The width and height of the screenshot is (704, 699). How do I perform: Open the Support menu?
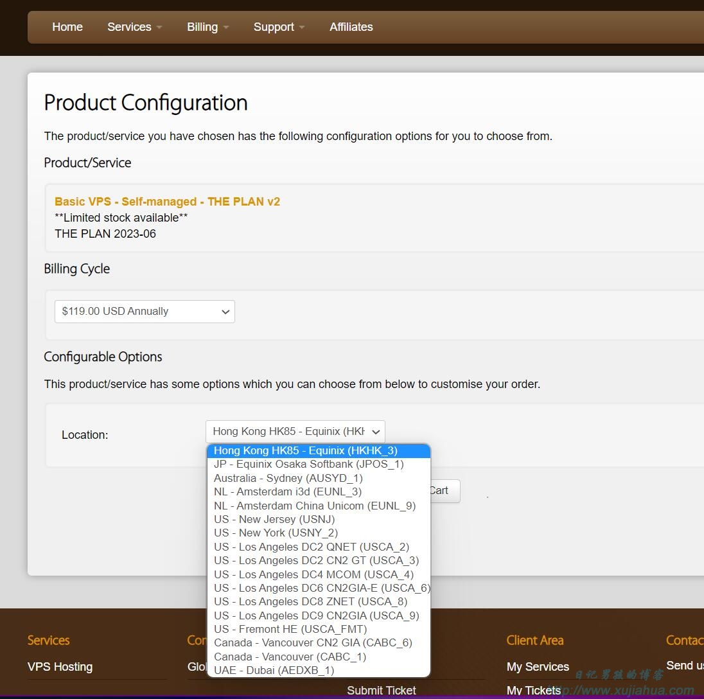coord(279,27)
